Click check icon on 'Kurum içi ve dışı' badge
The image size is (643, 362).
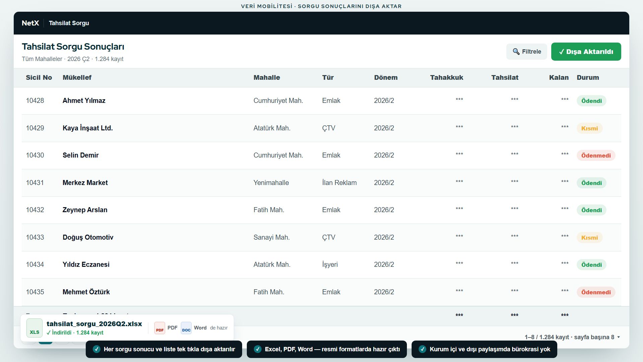coord(422,349)
